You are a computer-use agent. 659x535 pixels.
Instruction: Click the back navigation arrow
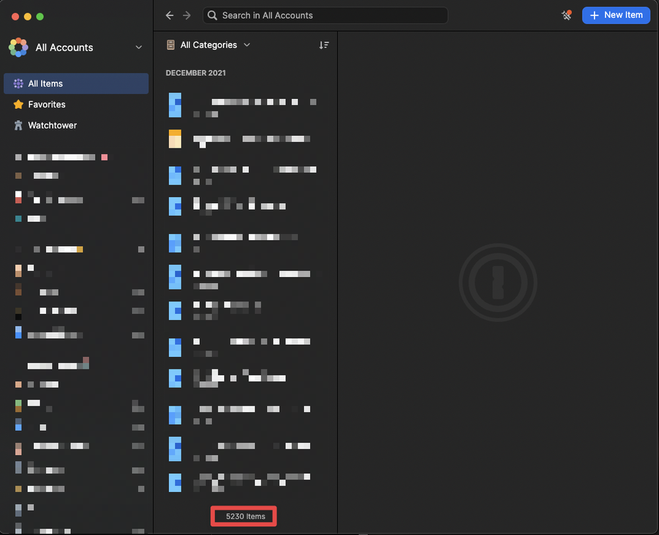click(x=170, y=15)
